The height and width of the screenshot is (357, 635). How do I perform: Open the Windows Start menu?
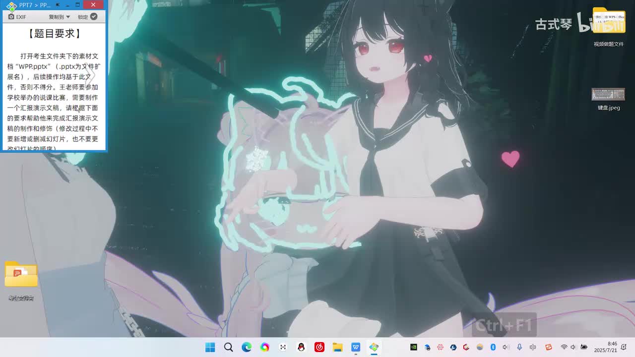click(210, 347)
